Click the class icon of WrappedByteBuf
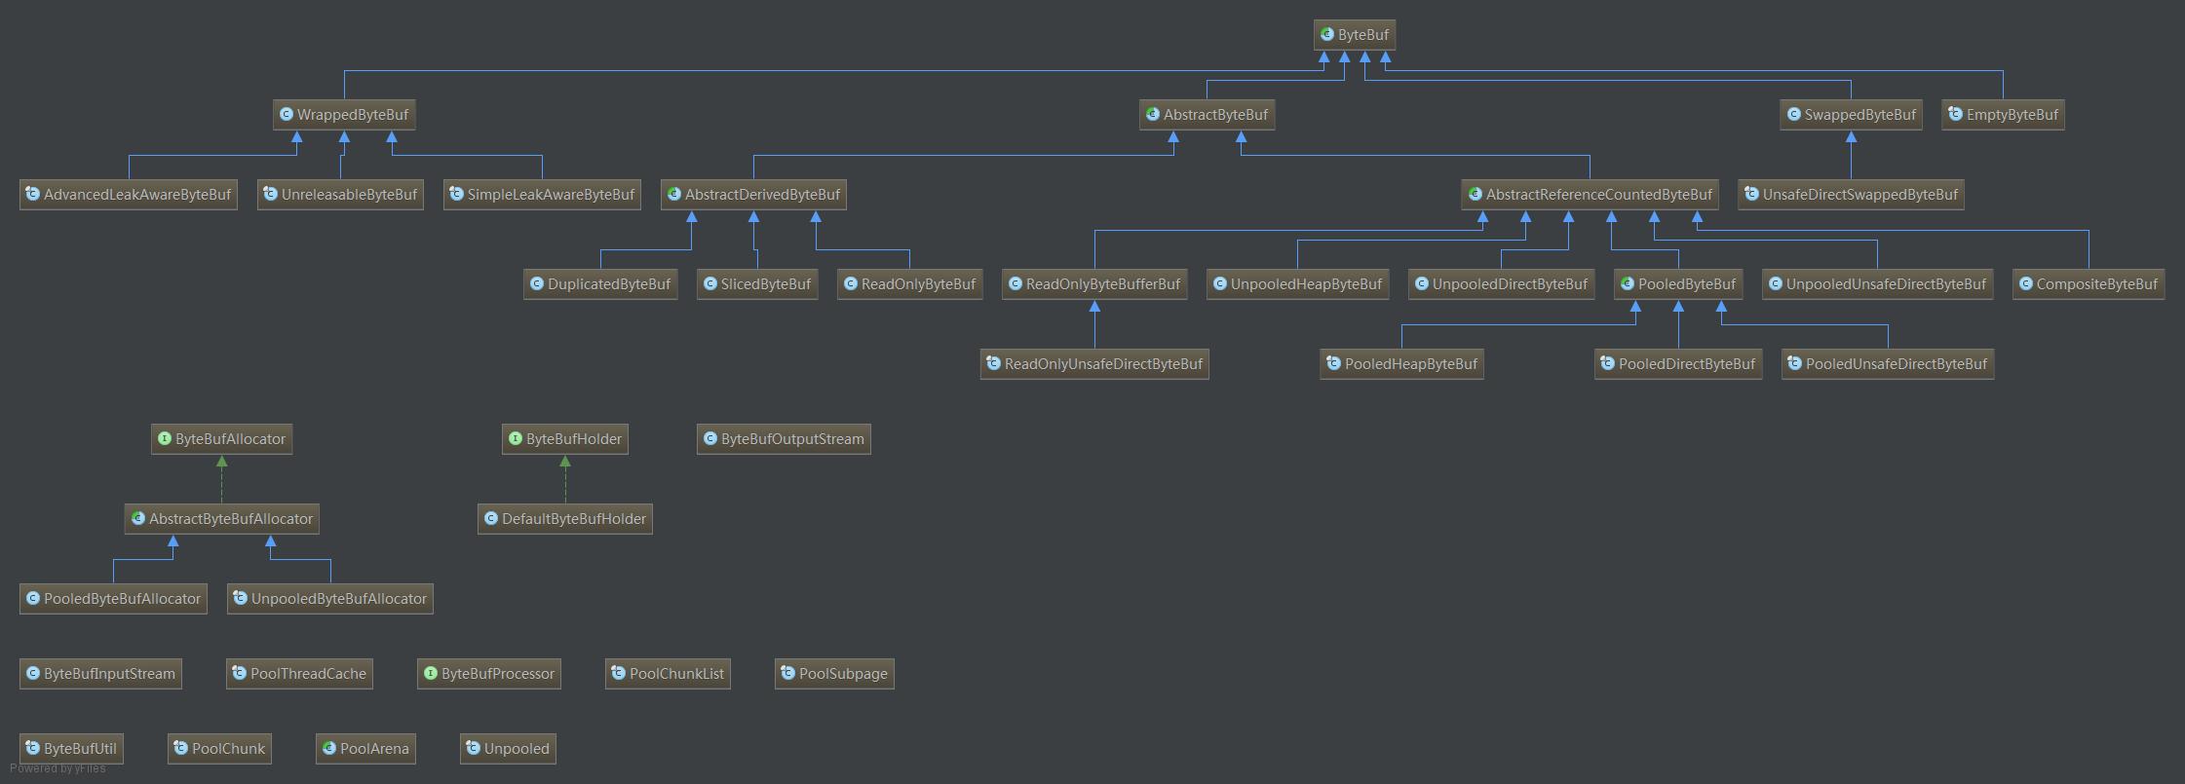This screenshot has width=2185, height=784. point(287,114)
